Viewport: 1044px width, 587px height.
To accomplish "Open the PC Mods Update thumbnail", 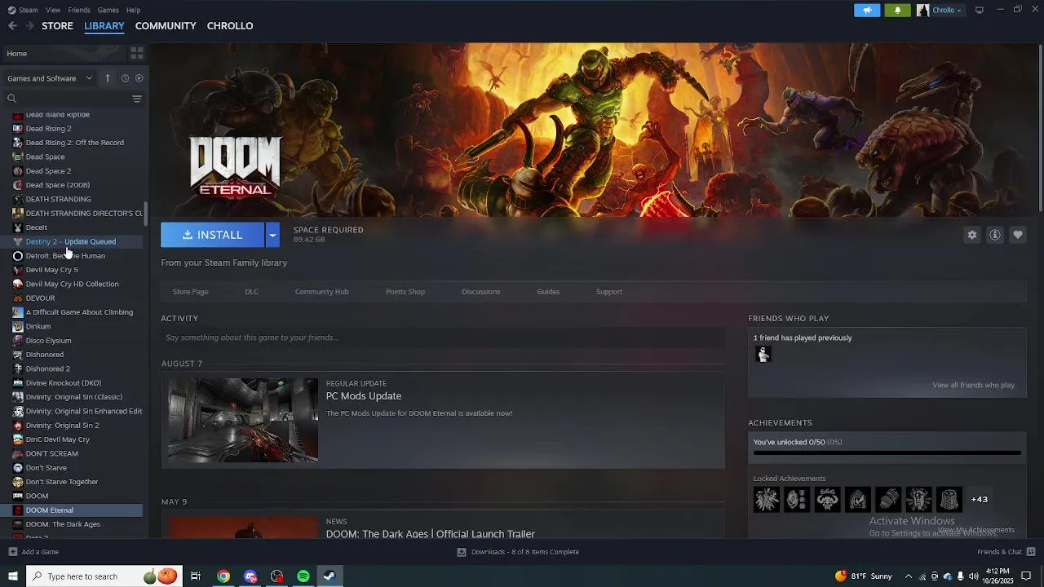I will (x=243, y=420).
